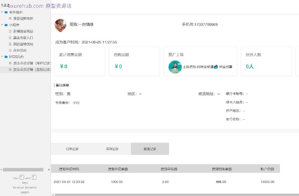Click the 收货地址 field
The height and width of the screenshot is (196, 299).
click(x=209, y=94)
